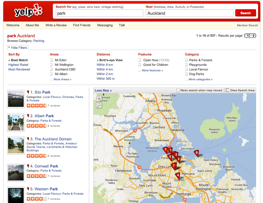Filter distance Within 2 km
Viewport: 263px width, 203px height.
[105, 74]
